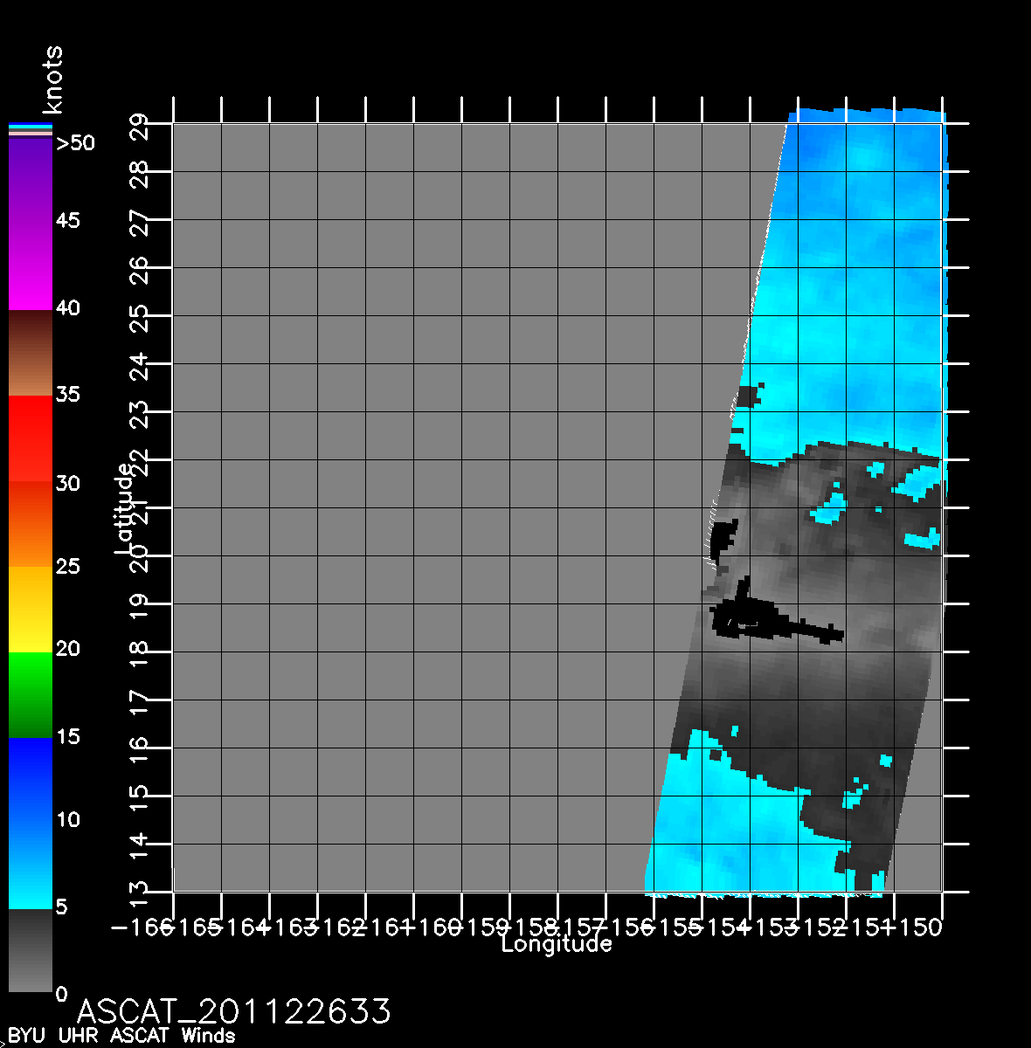Click the gray 0–5 knots color band
Screen dimensions: 1031x1048
pyautogui.click(x=30, y=950)
